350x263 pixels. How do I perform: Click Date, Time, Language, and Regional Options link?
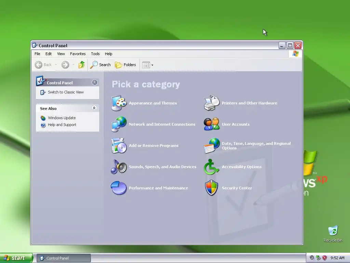point(256,146)
